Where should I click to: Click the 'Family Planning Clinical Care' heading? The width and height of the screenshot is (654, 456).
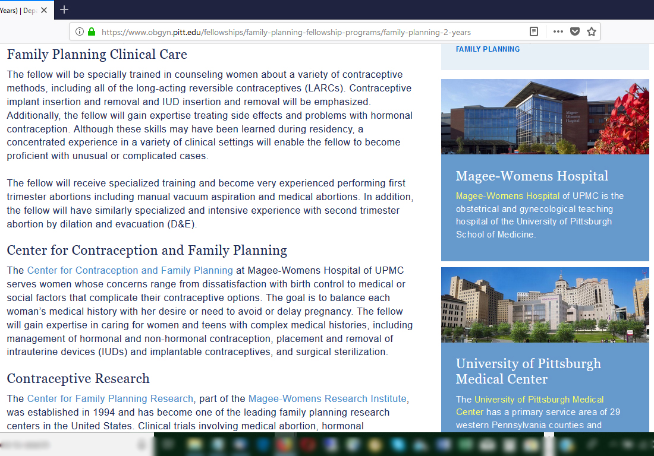97,55
